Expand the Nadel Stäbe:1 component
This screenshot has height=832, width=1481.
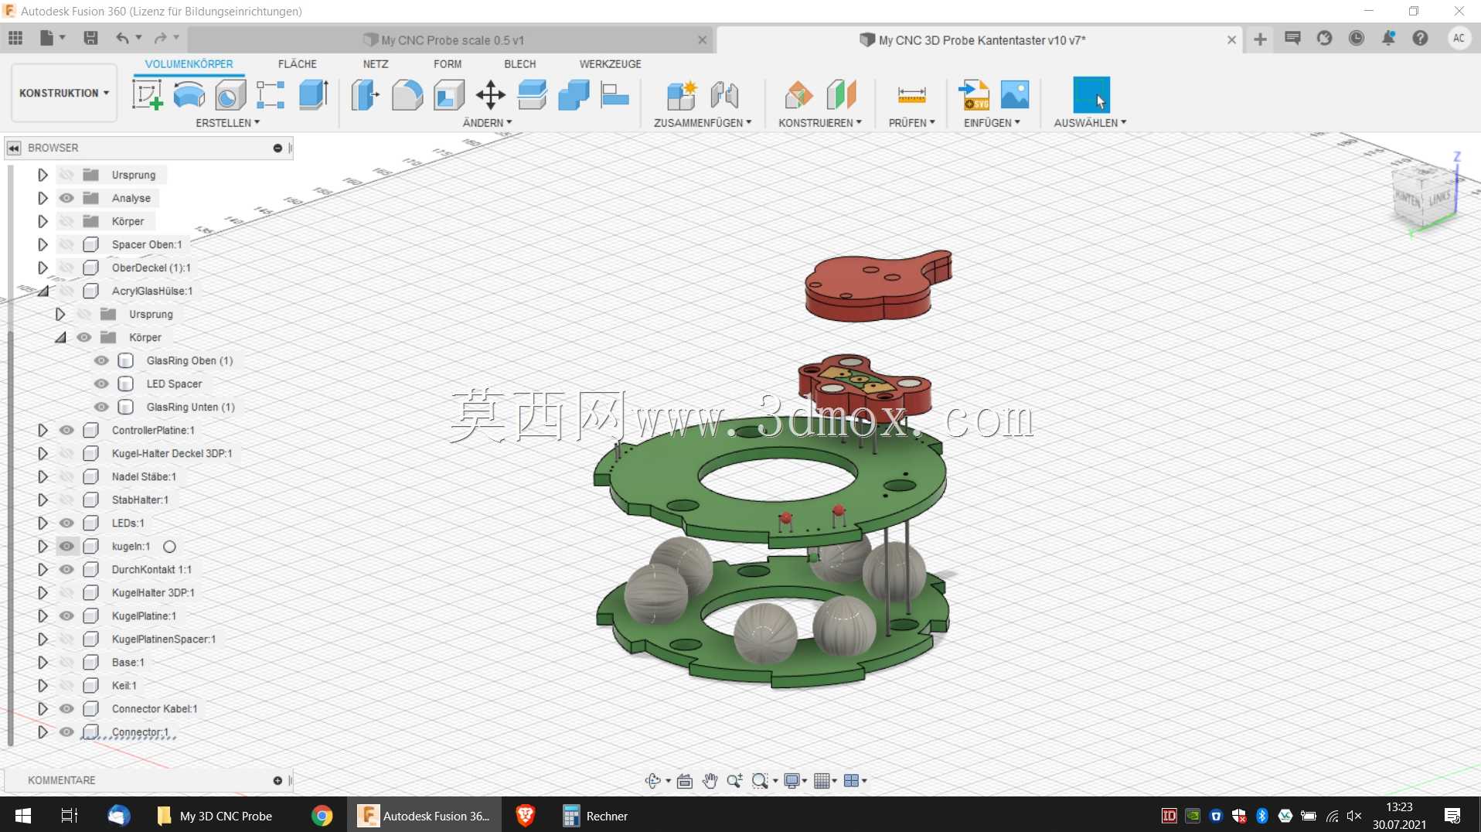coord(43,476)
